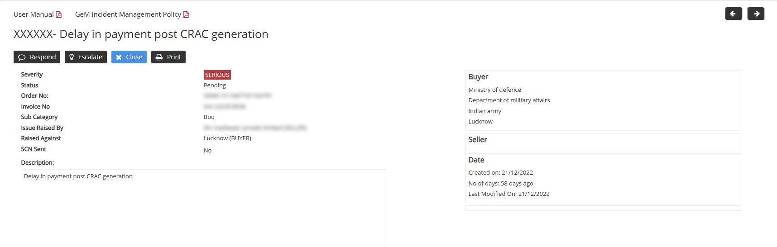
Task: Go to previous incident with left arrow
Action: click(733, 14)
